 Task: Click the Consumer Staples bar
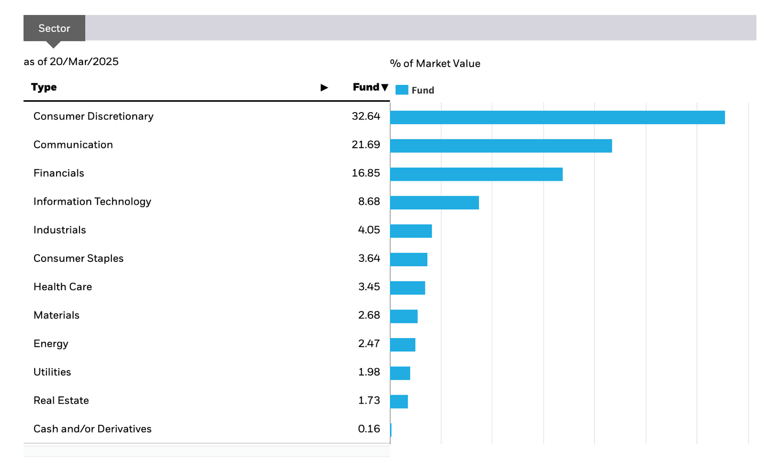pyautogui.click(x=409, y=259)
